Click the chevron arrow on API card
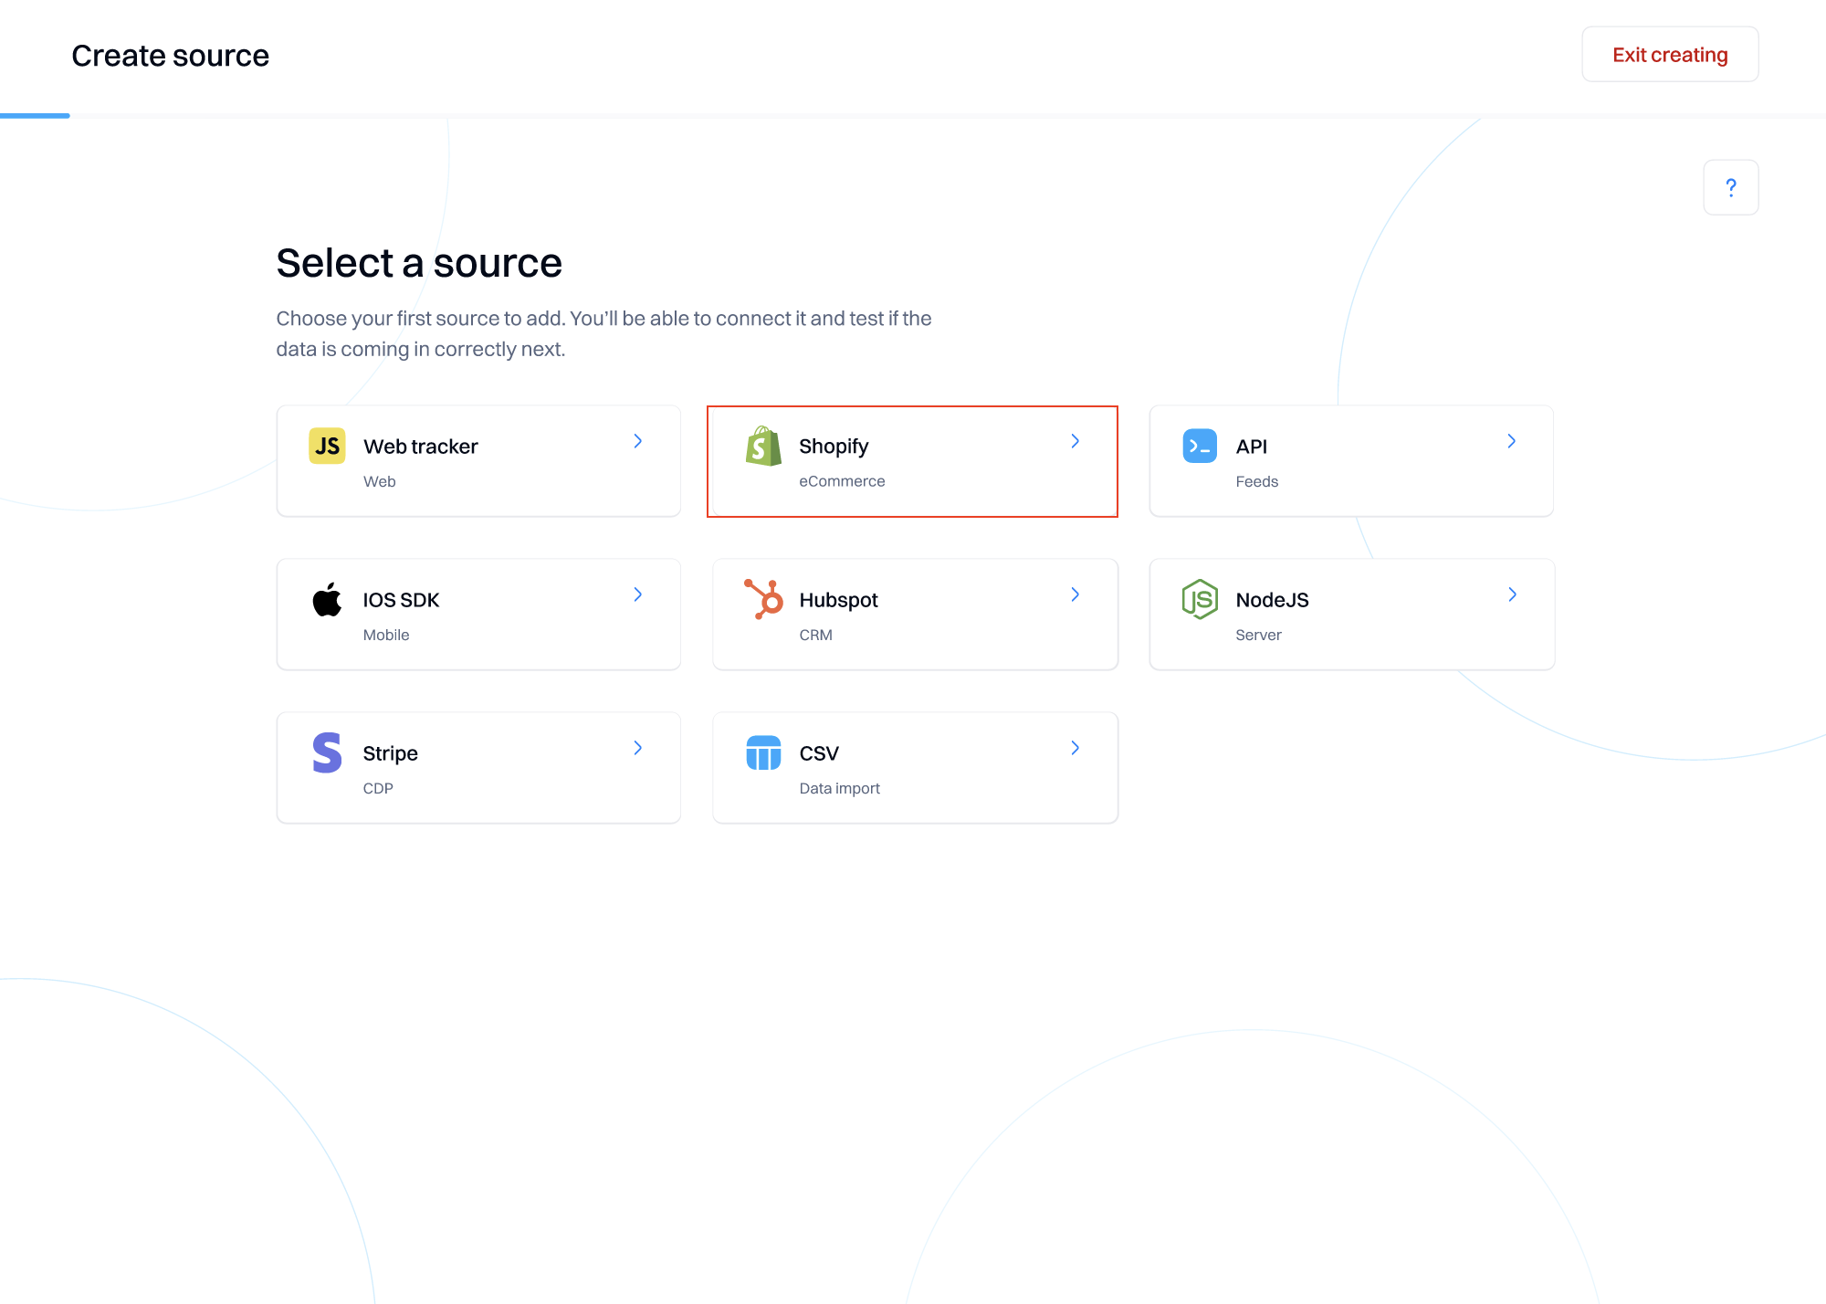 tap(1512, 441)
